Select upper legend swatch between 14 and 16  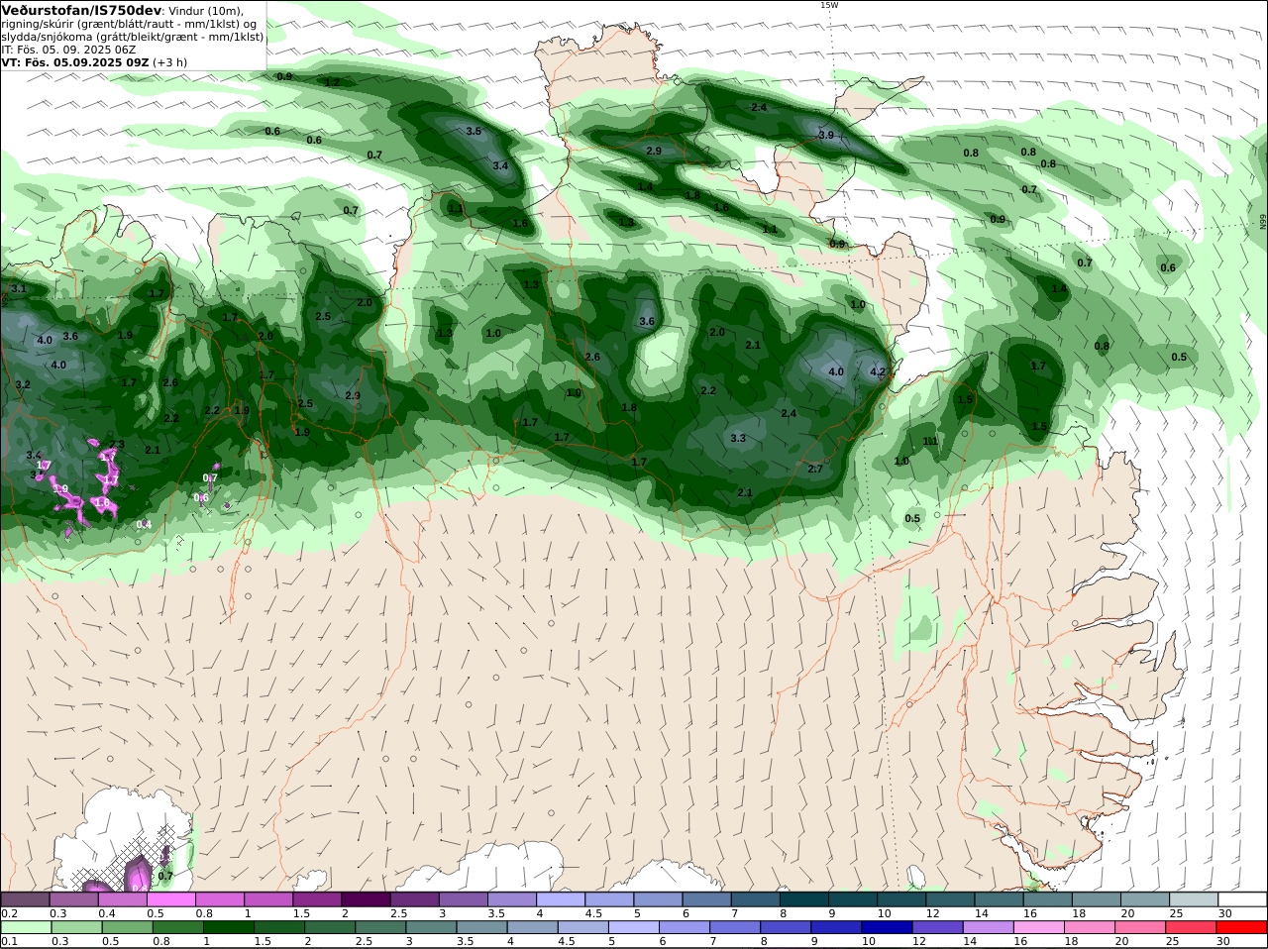coord(1001,899)
